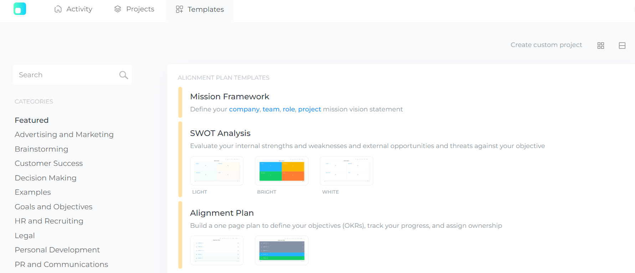Select the Goals and Objectives category
The width and height of the screenshot is (635, 273).
coord(53,207)
